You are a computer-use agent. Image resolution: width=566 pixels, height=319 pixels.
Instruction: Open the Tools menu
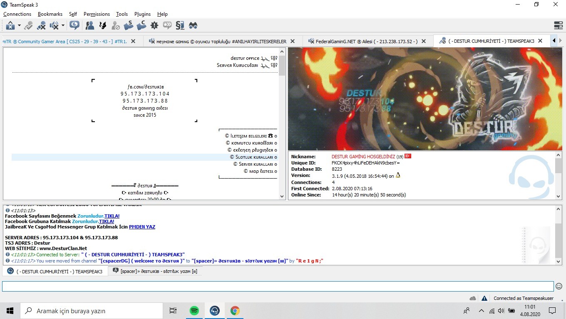pyautogui.click(x=122, y=14)
